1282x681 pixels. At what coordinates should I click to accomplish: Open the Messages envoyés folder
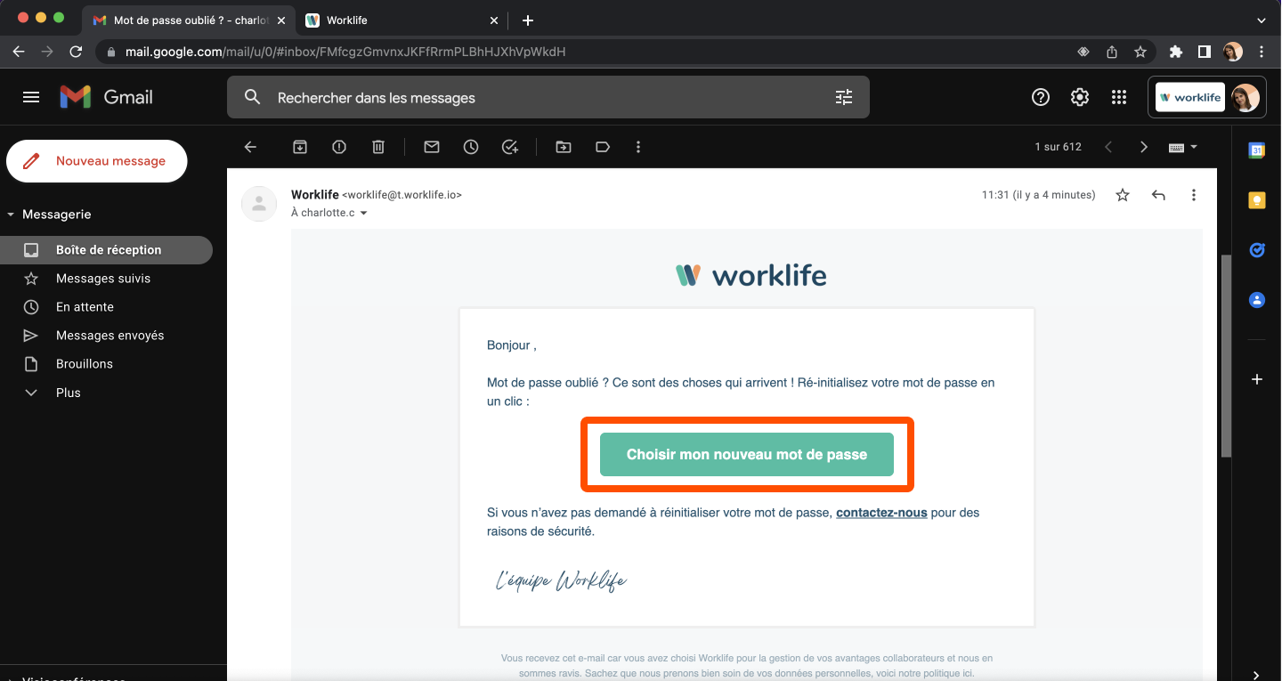pyautogui.click(x=110, y=336)
